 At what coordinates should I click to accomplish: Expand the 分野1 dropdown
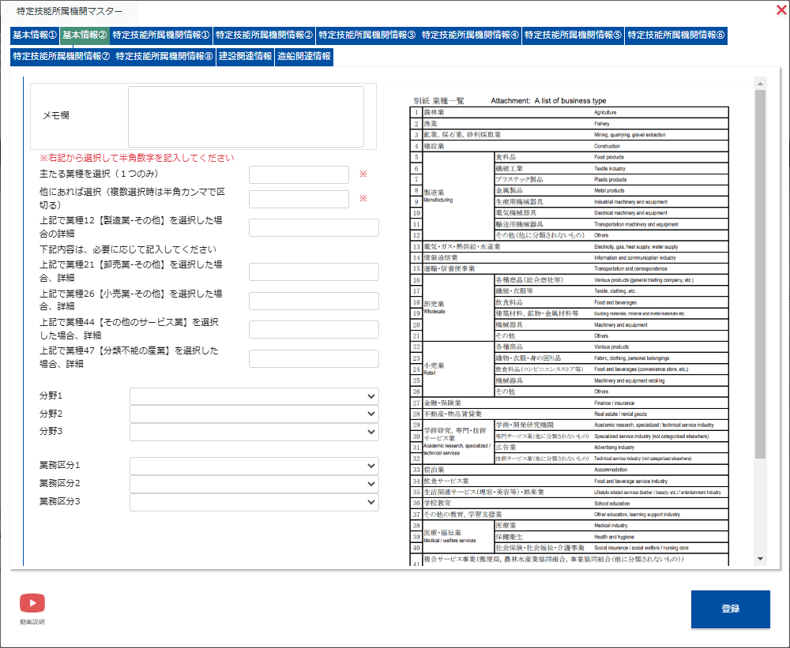tap(254, 396)
